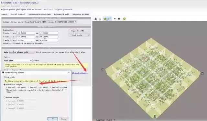Click the automatic origin coordinates text
Viewport: 207px width, 121px height.
tap(37, 87)
